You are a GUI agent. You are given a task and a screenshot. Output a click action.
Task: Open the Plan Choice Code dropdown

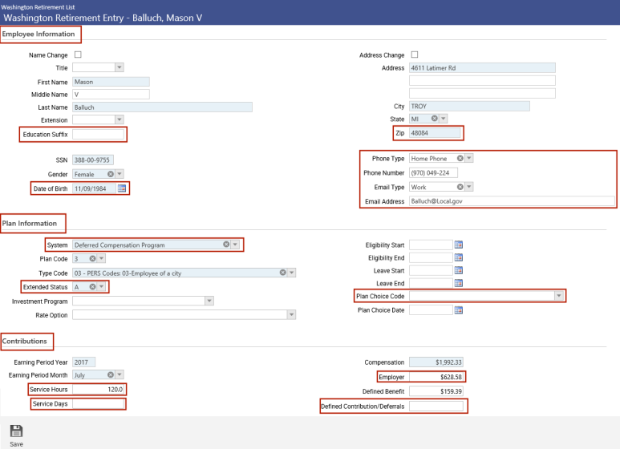point(558,296)
